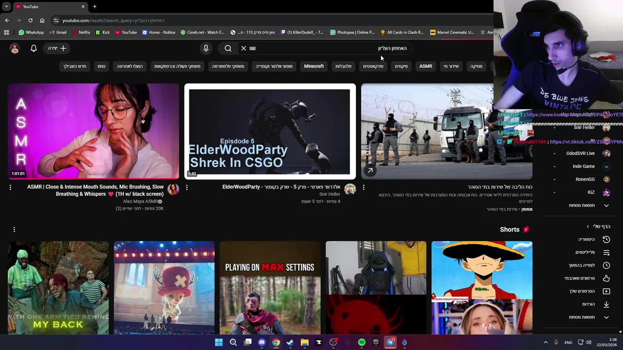Open the Chrome tab search dropdown
623x350 pixels.
6,7
